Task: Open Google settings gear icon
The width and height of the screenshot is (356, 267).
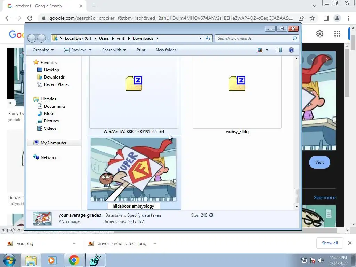Action: coord(320,34)
